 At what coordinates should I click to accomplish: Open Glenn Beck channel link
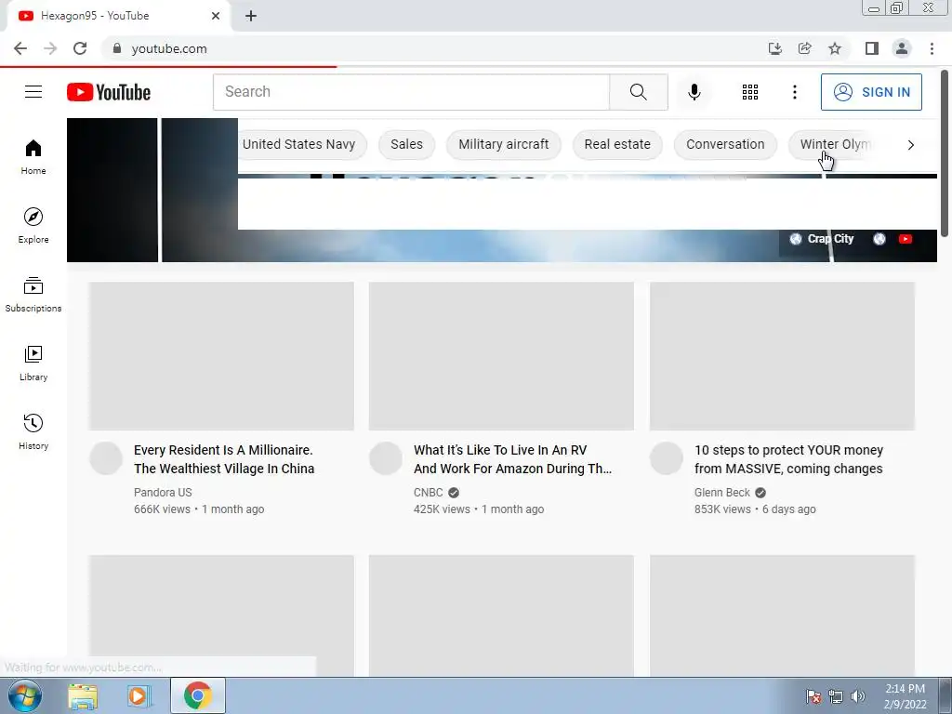(x=721, y=493)
